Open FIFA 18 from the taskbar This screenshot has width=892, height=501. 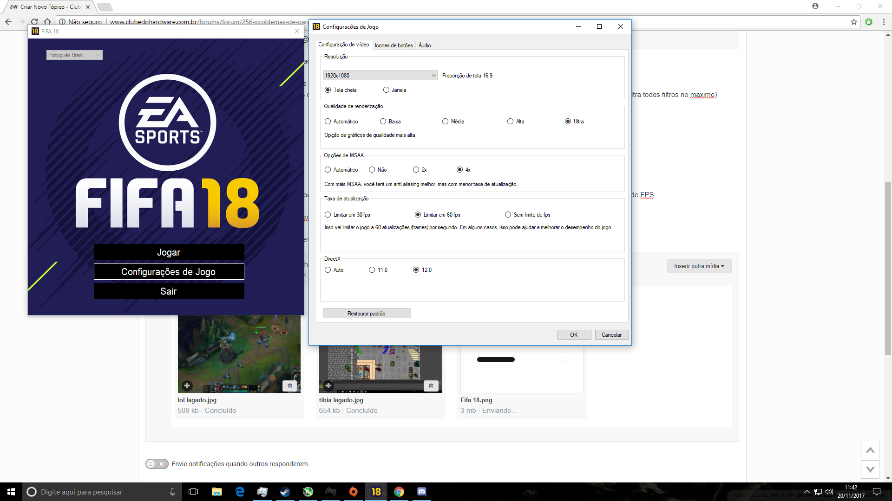[376, 492]
